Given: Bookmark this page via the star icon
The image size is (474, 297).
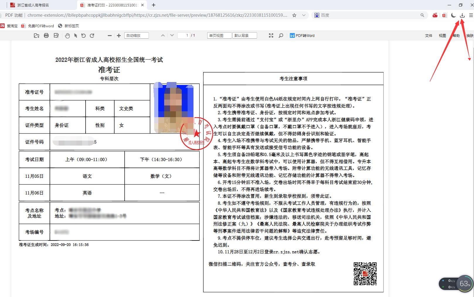Looking at the screenshot, I should (294, 15).
